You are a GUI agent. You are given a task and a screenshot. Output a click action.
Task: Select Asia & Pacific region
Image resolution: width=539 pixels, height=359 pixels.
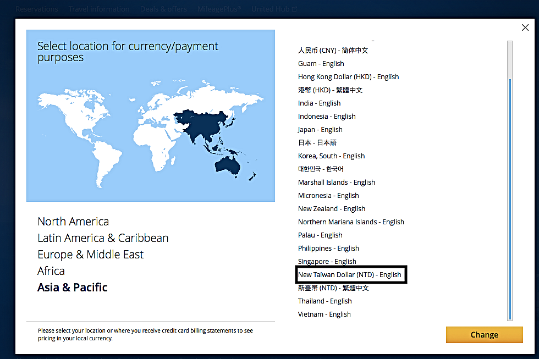72,288
